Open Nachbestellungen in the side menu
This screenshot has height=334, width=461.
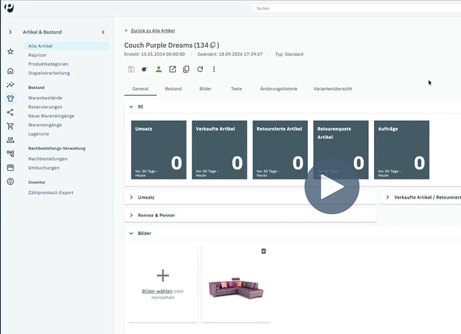(48, 159)
